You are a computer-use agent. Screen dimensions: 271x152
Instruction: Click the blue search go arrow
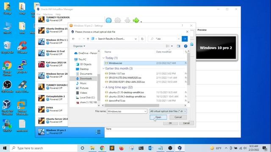tap(185, 39)
